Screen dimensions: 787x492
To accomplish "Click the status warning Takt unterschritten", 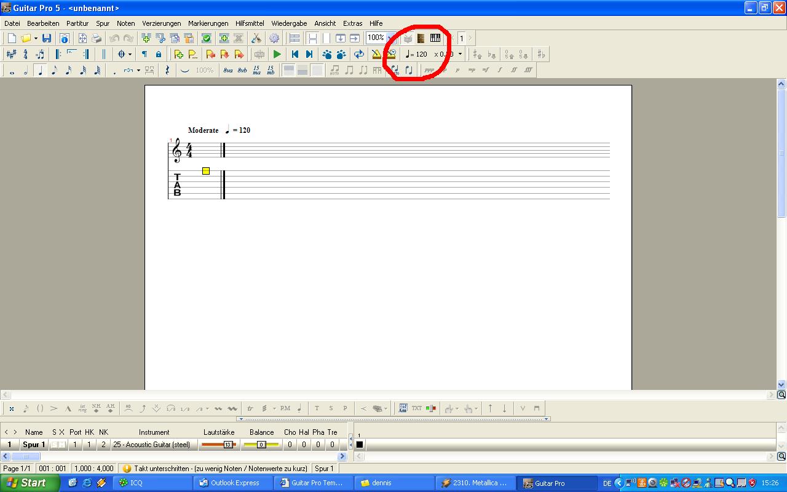I will [215, 469].
